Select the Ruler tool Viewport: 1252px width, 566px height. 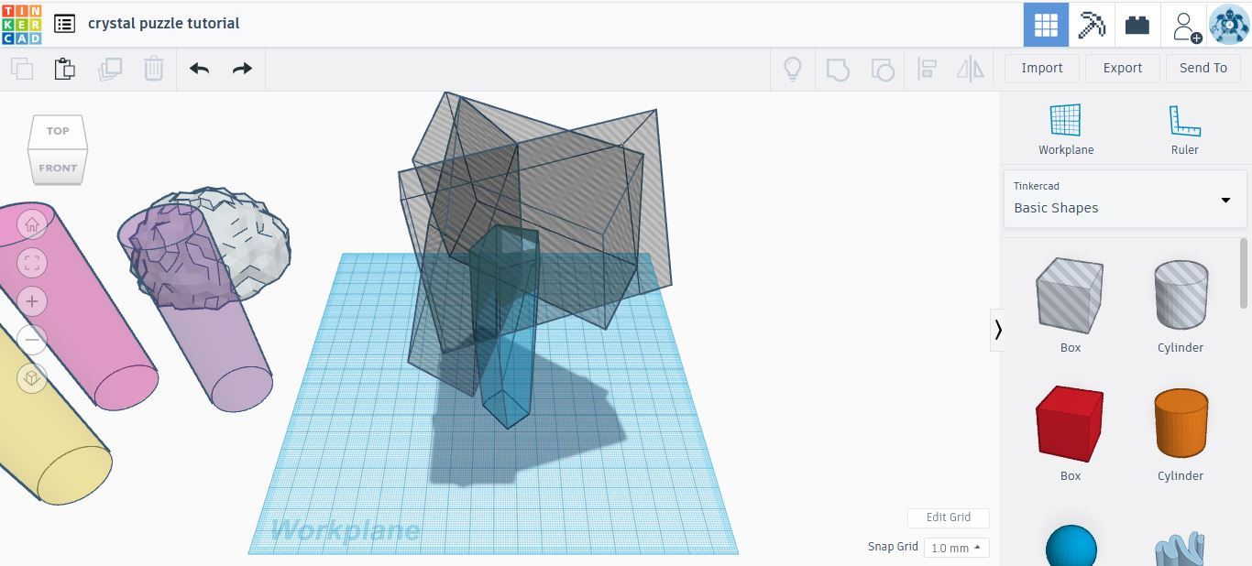point(1184,129)
